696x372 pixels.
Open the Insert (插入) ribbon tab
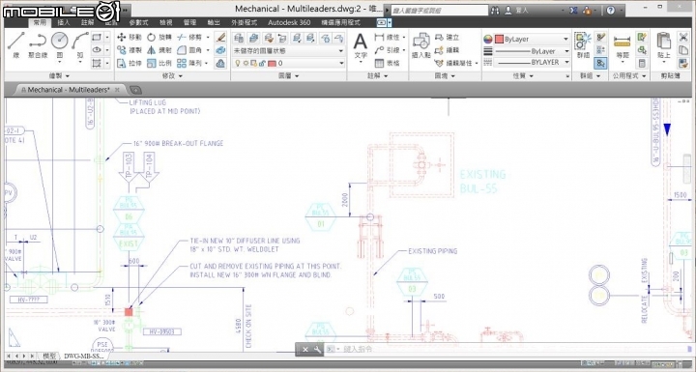[64, 22]
